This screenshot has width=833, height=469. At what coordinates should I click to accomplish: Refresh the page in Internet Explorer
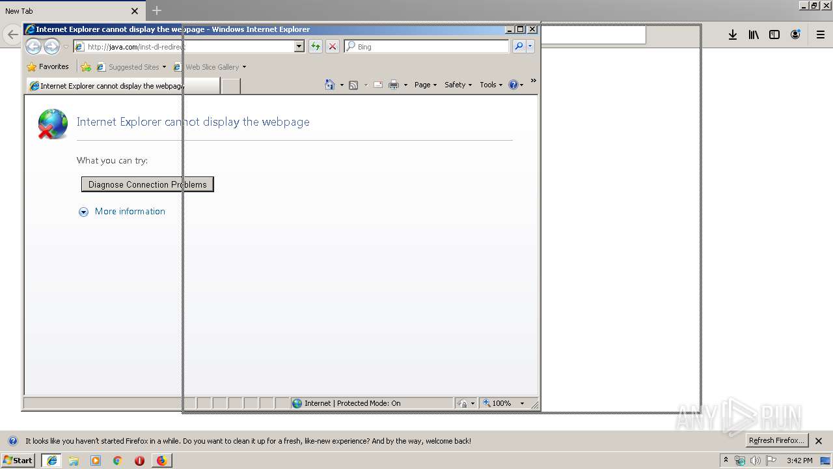[x=316, y=46]
